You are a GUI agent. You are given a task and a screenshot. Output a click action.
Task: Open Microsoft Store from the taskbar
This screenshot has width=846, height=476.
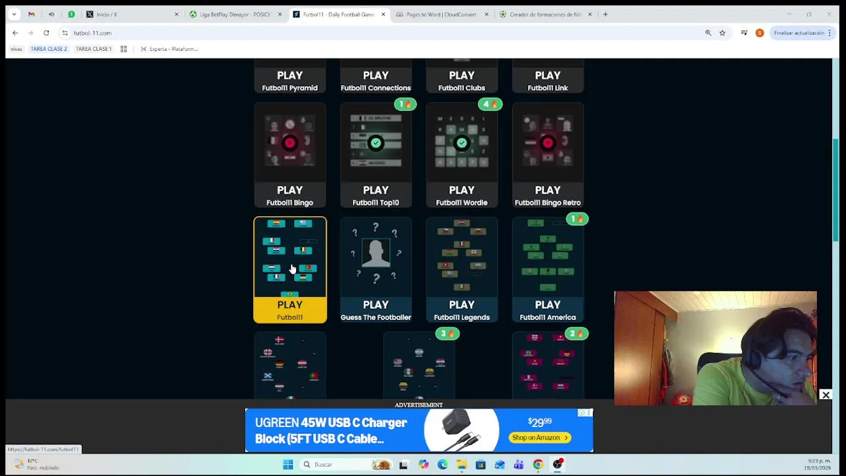coord(481,465)
